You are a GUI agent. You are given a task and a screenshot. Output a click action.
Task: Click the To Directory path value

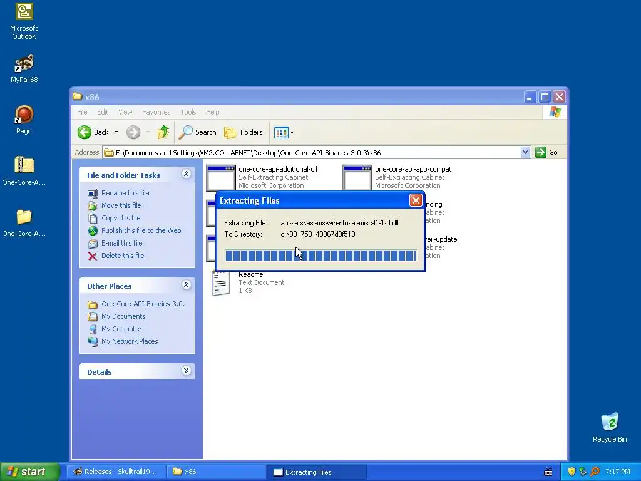(x=317, y=234)
